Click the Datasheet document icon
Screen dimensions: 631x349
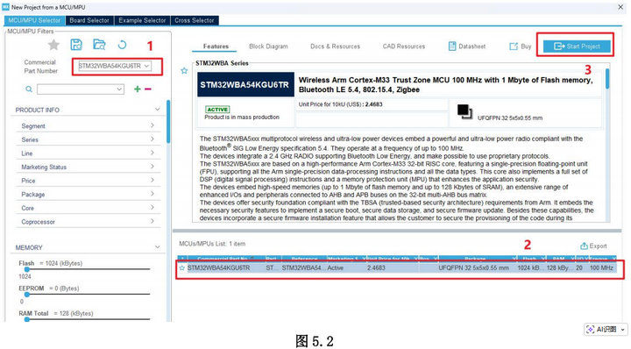tap(452, 46)
